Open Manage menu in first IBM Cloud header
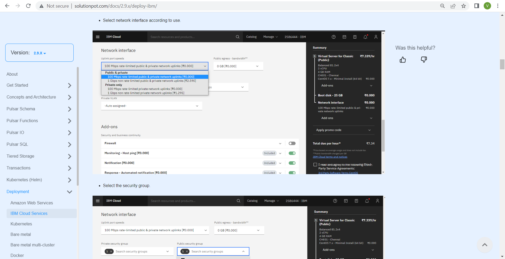Screen dimensions: 505x259 coord(271,37)
